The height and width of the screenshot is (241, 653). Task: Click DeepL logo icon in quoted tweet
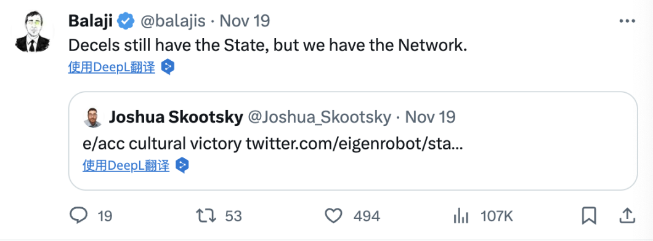(x=182, y=165)
